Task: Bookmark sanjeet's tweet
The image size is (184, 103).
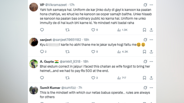Action: (144, 52)
